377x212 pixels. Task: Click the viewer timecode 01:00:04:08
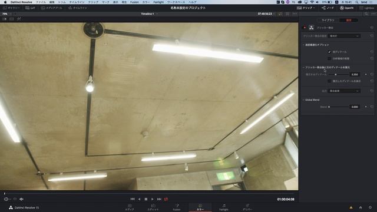coord(286,199)
